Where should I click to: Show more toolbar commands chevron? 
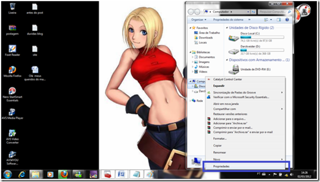pyautogui.click(x=249, y=19)
